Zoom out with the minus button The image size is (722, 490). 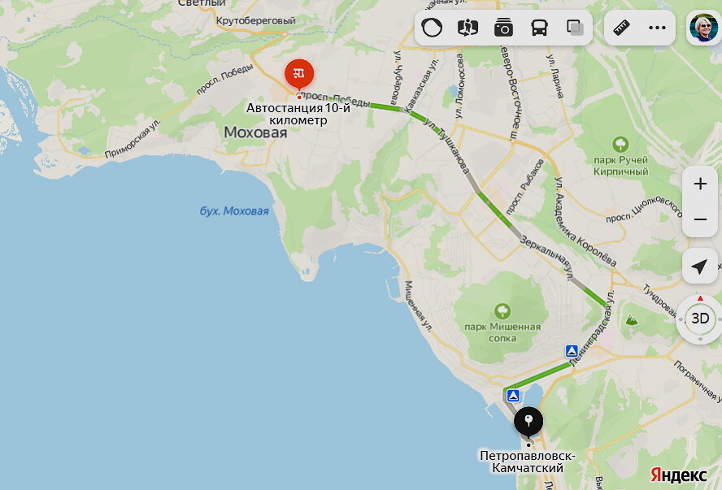click(700, 219)
